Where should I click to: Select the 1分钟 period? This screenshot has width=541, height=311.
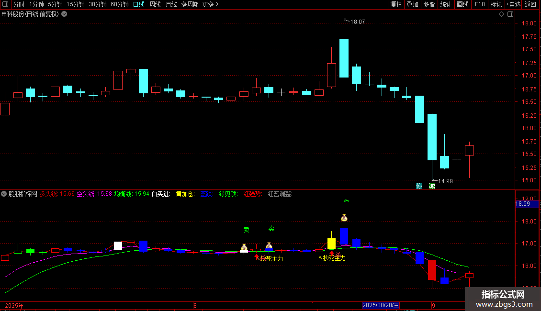click(x=36, y=4)
